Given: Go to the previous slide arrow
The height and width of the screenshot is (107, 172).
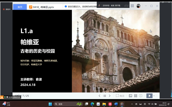Looking at the screenshot, I should [99, 96].
